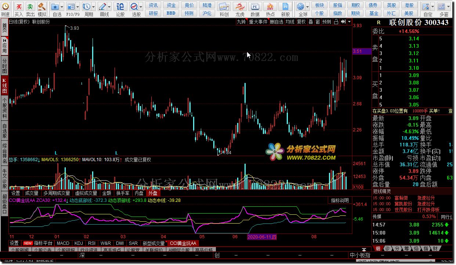Click the 测速 speed test clock icon
The image size is (456, 265).
pos(5,6)
